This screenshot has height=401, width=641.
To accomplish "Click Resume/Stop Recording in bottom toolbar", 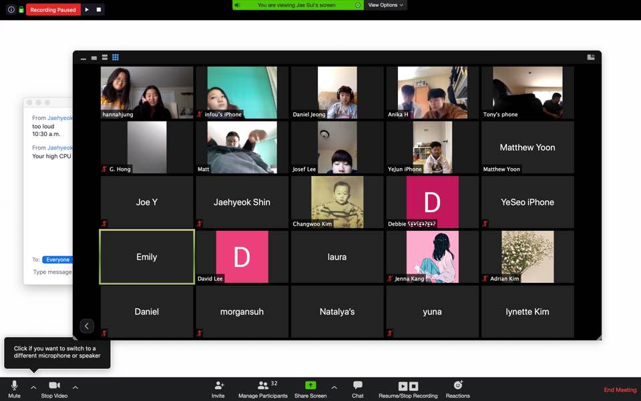I will [408, 390].
